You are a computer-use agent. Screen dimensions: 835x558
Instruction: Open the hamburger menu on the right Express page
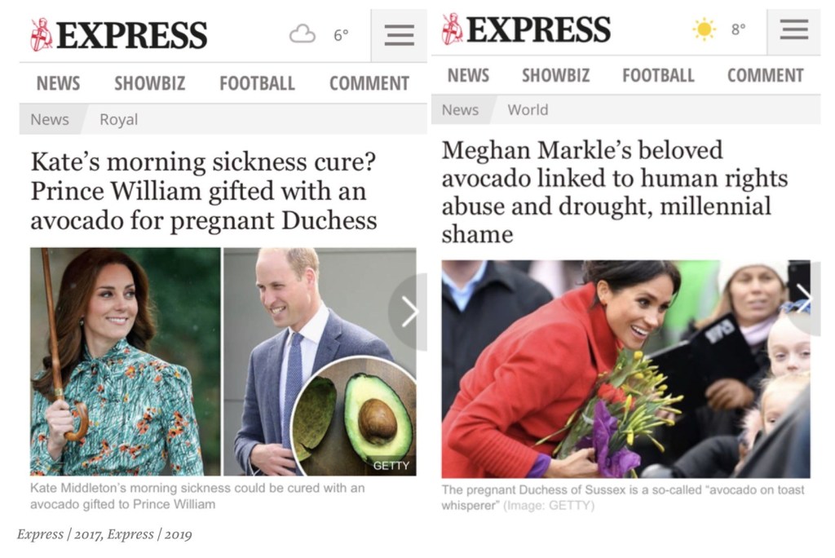point(793,30)
